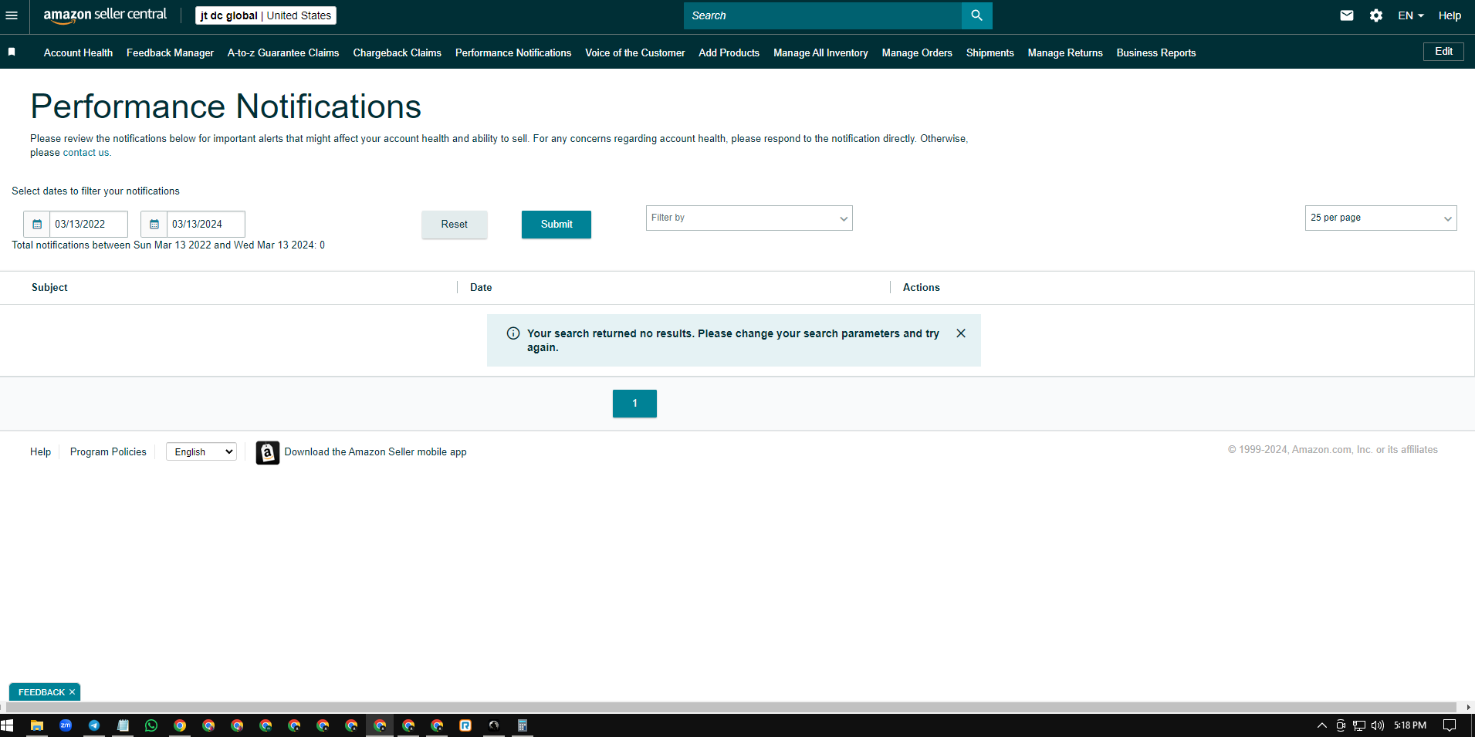
Task: Click the search magnifier button
Action: pyautogui.click(x=976, y=15)
